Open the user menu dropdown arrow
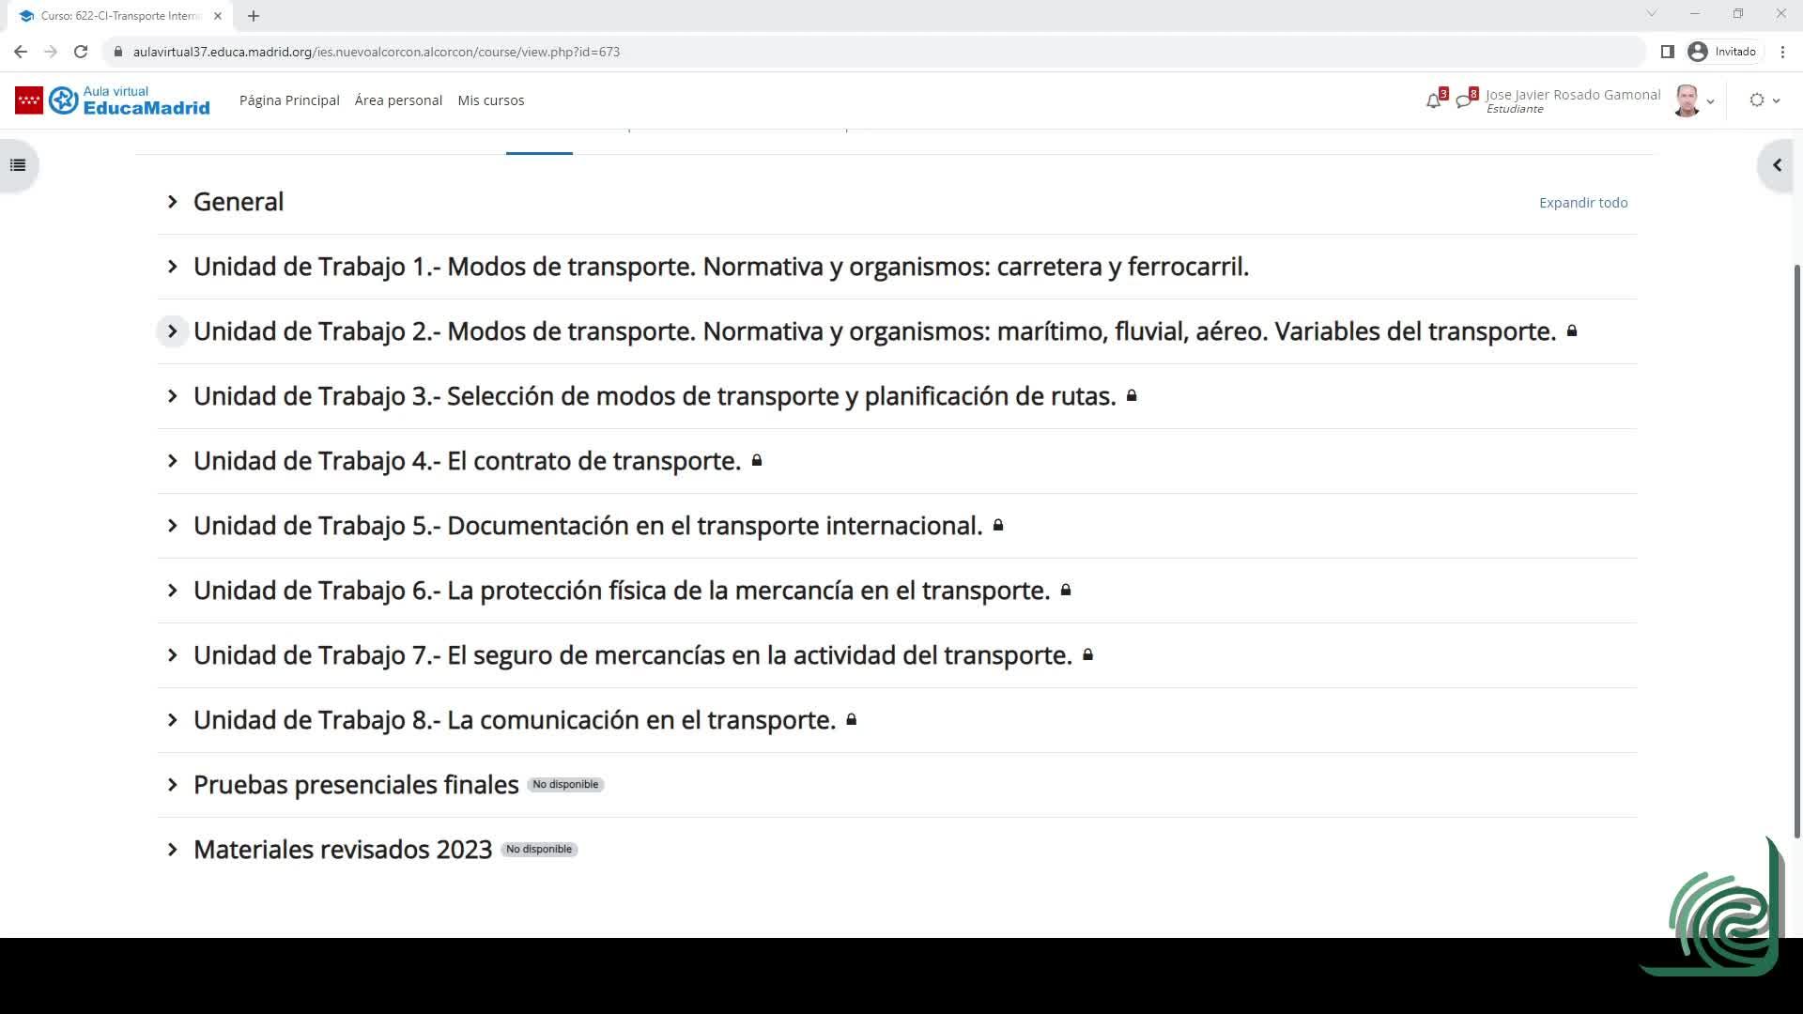 [1710, 101]
